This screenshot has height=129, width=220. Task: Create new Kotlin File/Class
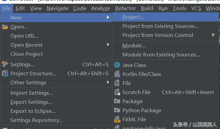pyautogui.click(x=166, y=74)
